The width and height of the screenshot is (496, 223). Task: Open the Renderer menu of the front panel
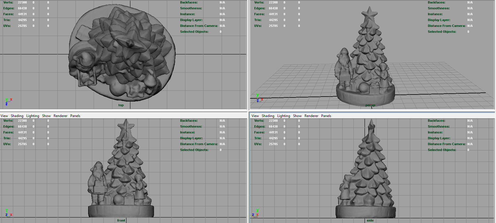tap(61, 116)
